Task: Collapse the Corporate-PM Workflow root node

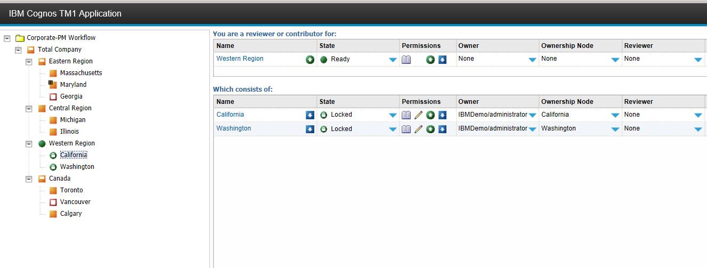Action: coord(7,38)
